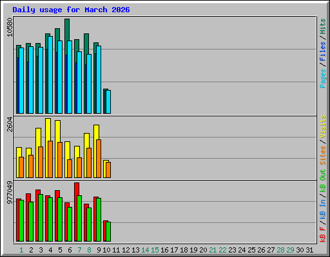Click the day 1 axis label

tap(21, 250)
